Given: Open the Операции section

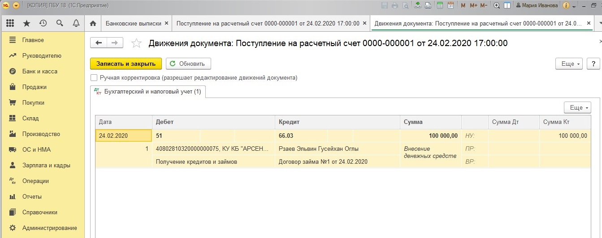Looking at the screenshot, I should pyautogui.click(x=42, y=181).
